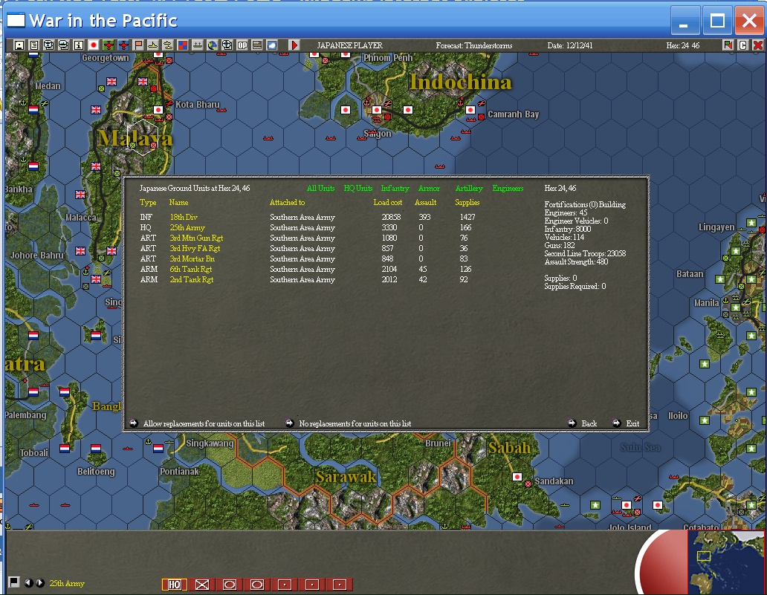Select the Dutch flag near Pontianak
This screenshot has height=595, width=767.
click(x=158, y=449)
